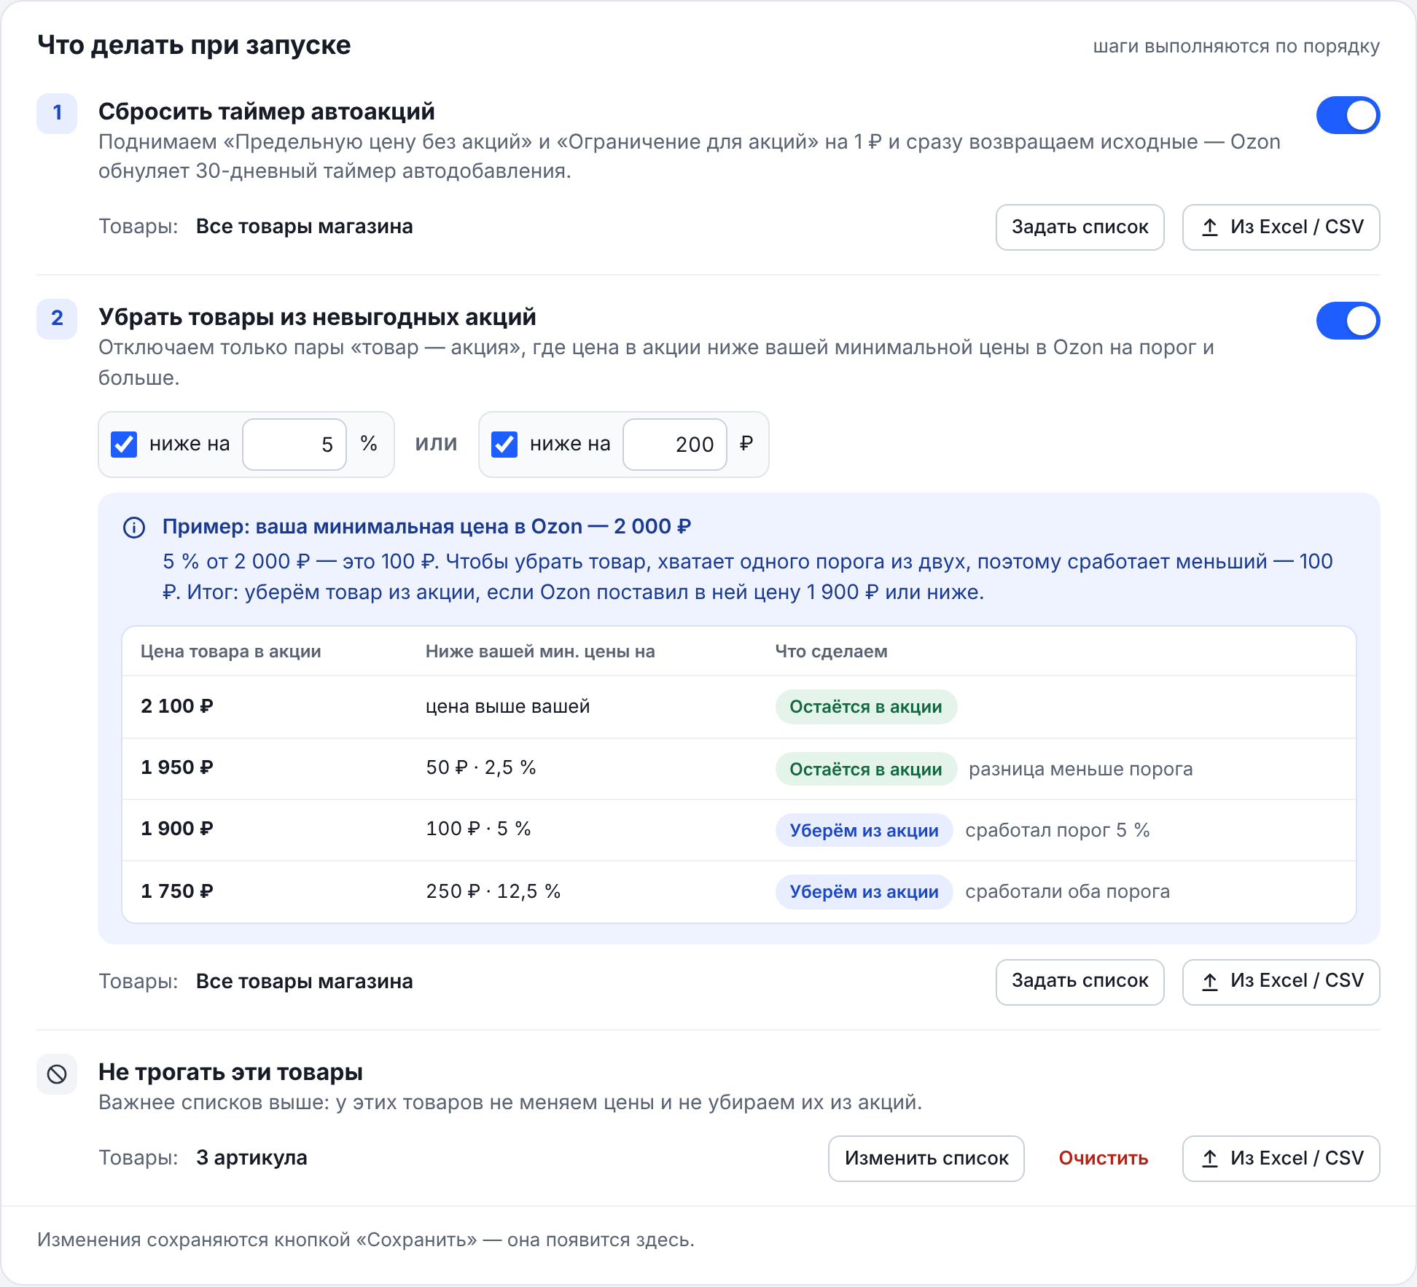This screenshot has width=1417, height=1287.
Task: Click the «Что делать при запуске» heading
Action: coord(194,45)
